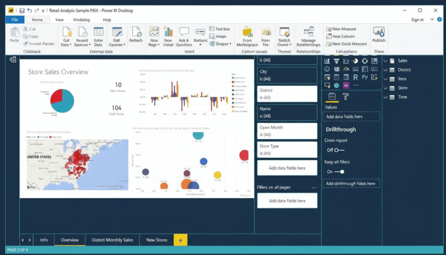Turn off the Keep all filters toggle
The width and height of the screenshot is (446, 255).
click(x=339, y=172)
